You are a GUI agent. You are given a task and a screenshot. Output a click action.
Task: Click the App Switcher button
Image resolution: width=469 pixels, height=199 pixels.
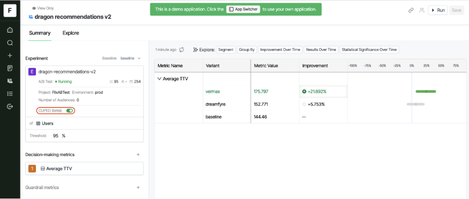243,9
